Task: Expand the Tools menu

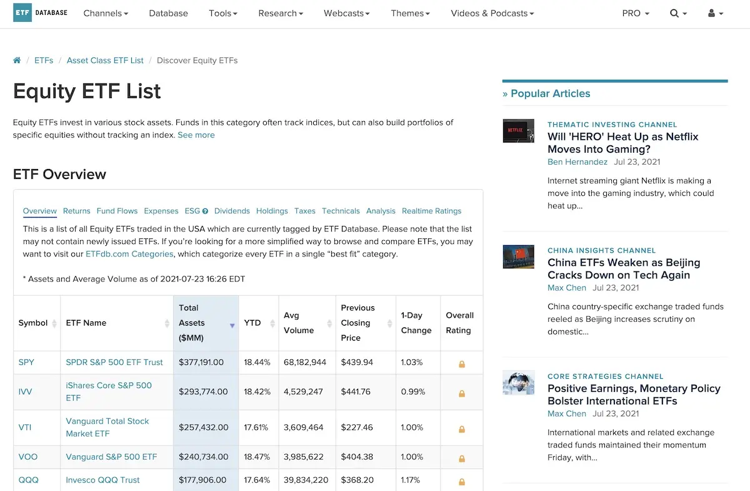Action: tap(223, 13)
